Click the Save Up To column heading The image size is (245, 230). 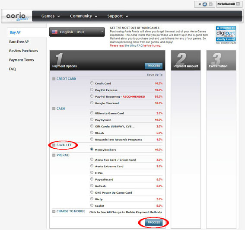155,75
